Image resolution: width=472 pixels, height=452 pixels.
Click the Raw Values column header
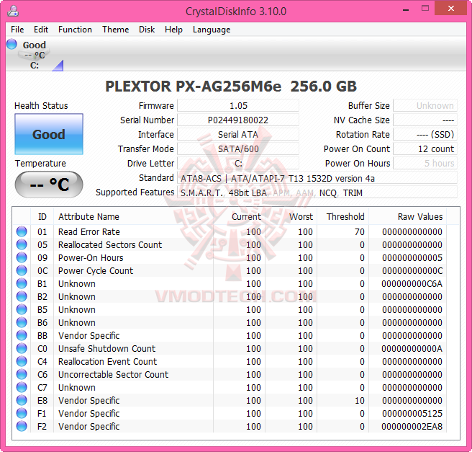[408, 216]
